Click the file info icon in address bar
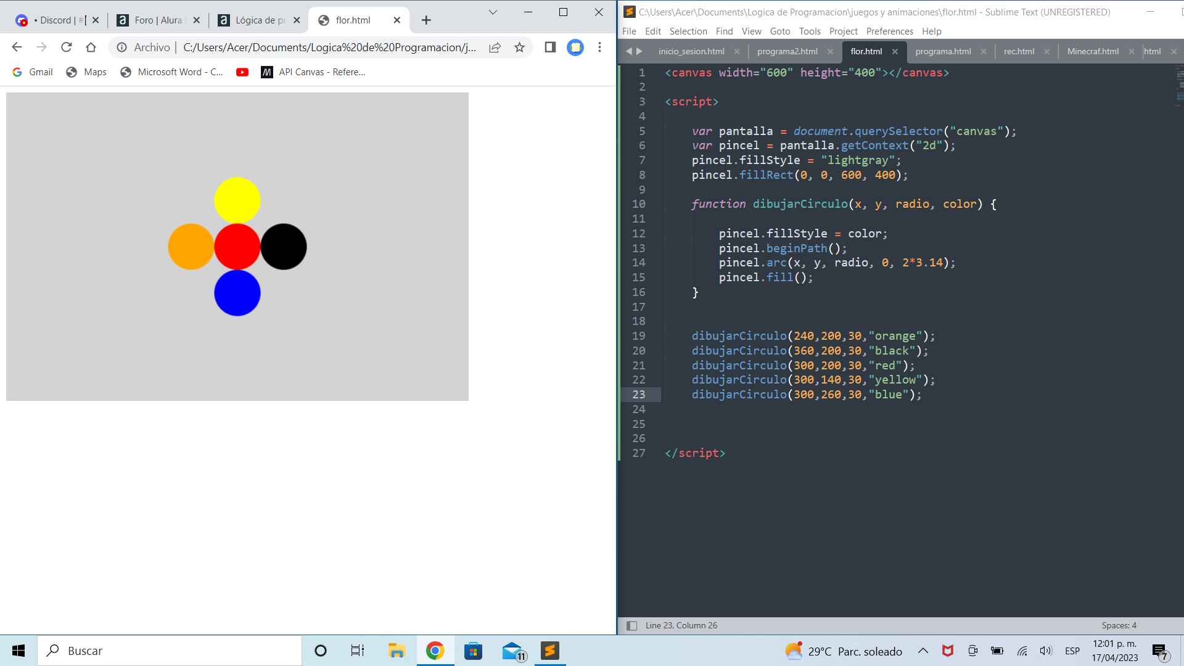Image resolution: width=1184 pixels, height=666 pixels. pos(122,47)
